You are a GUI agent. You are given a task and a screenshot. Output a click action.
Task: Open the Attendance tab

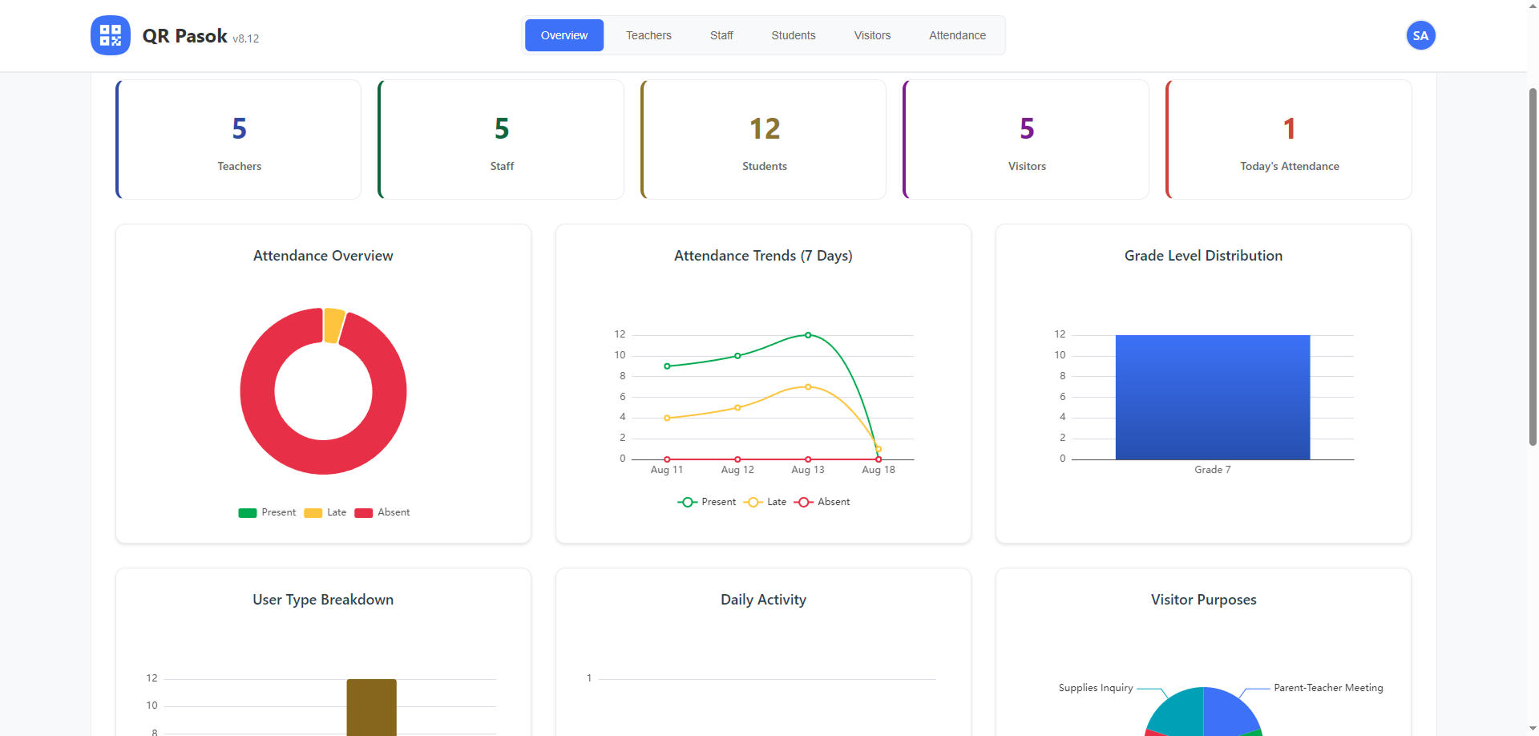pos(957,35)
